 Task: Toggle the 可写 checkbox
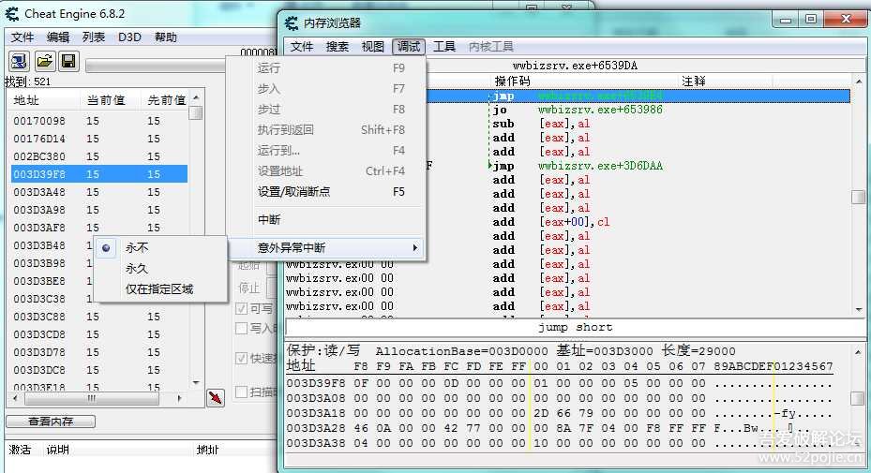click(242, 308)
